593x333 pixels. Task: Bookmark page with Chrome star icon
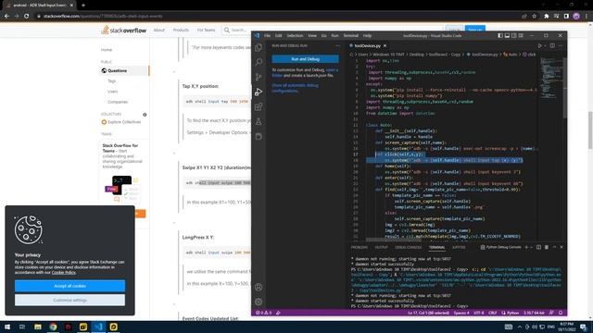point(534,17)
